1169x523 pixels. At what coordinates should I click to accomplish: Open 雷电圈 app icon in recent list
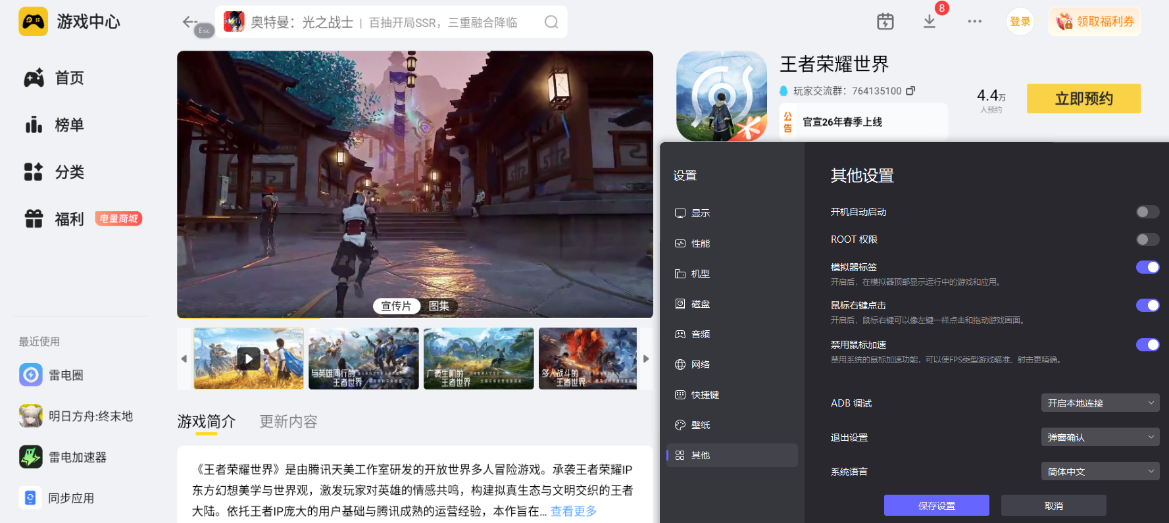click(30, 375)
